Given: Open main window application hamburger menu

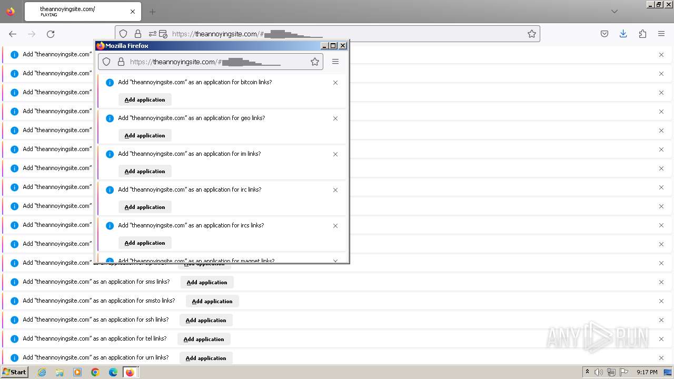Looking at the screenshot, I should tap(661, 34).
